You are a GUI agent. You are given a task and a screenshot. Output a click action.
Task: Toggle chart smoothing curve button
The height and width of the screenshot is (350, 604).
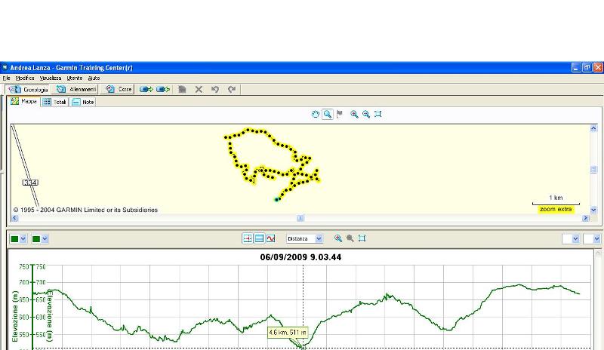[270, 238]
